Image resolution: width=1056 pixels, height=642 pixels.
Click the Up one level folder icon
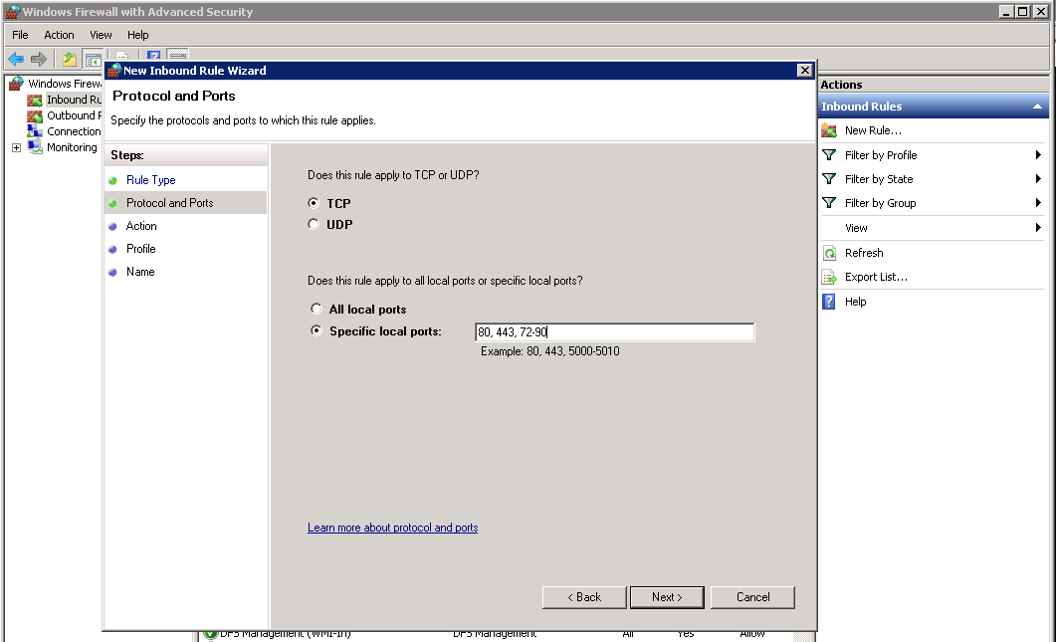point(70,60)
